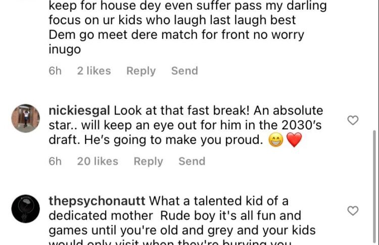Click the 6h timestamp beside 2 likes
The image size is (379, 245).
55,71
